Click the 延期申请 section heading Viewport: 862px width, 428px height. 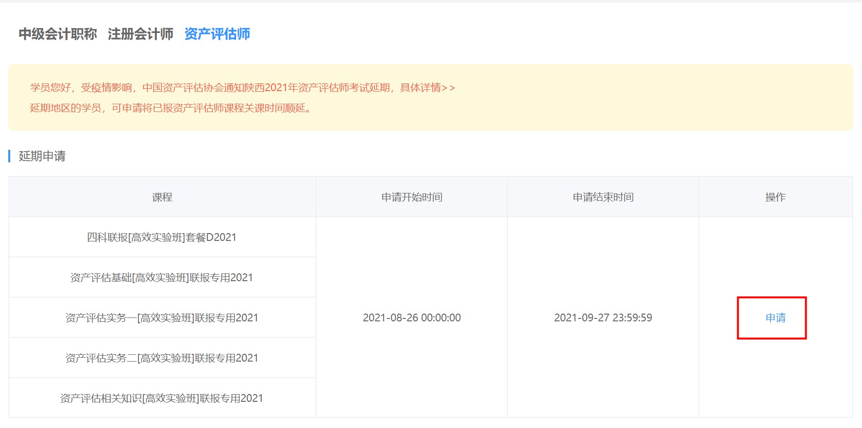(x=42, y=156)
